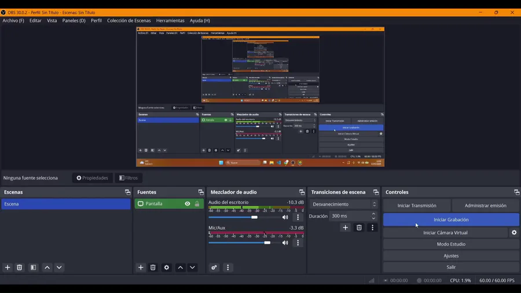Image resolution: width=521 pixels, height=293 pixels.
Task: Open the Ayuda (H) menu
Action: tap(200, 21)
